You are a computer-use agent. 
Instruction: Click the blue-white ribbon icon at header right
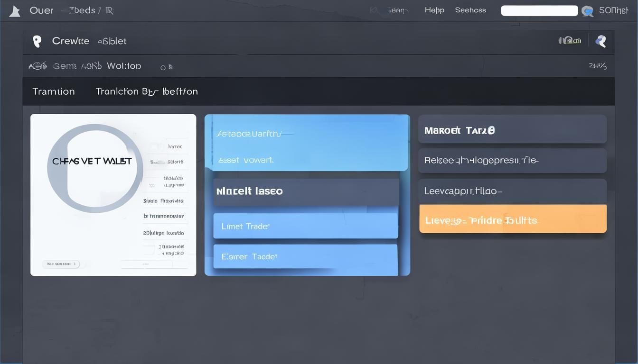(601, 41)
